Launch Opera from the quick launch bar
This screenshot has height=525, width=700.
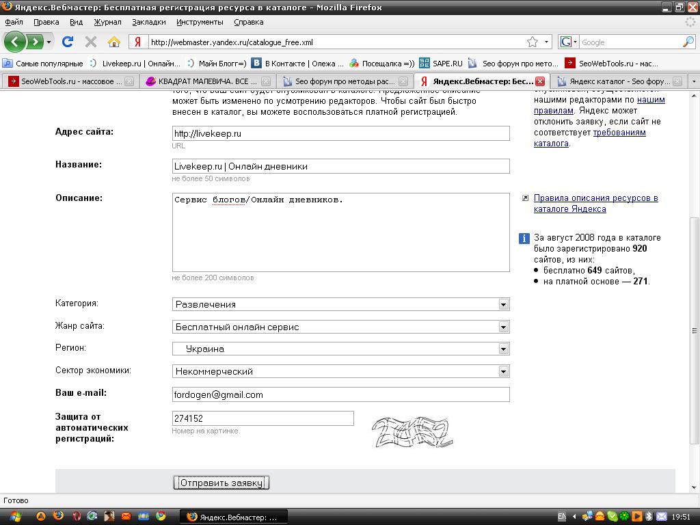coord(75,517)
